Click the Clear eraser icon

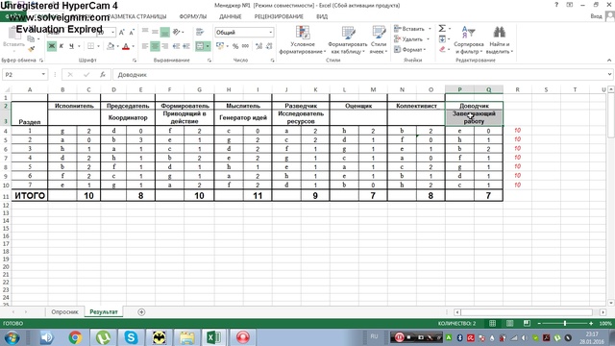pos(442,49)
